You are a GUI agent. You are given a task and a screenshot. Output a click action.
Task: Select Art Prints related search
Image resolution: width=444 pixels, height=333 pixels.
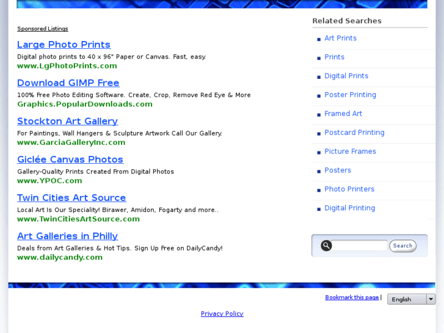pos(340,38)
